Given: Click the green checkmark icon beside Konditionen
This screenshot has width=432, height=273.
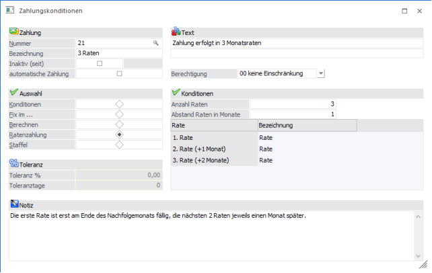Looking at the screenshot, I should (x=176, y=93).
